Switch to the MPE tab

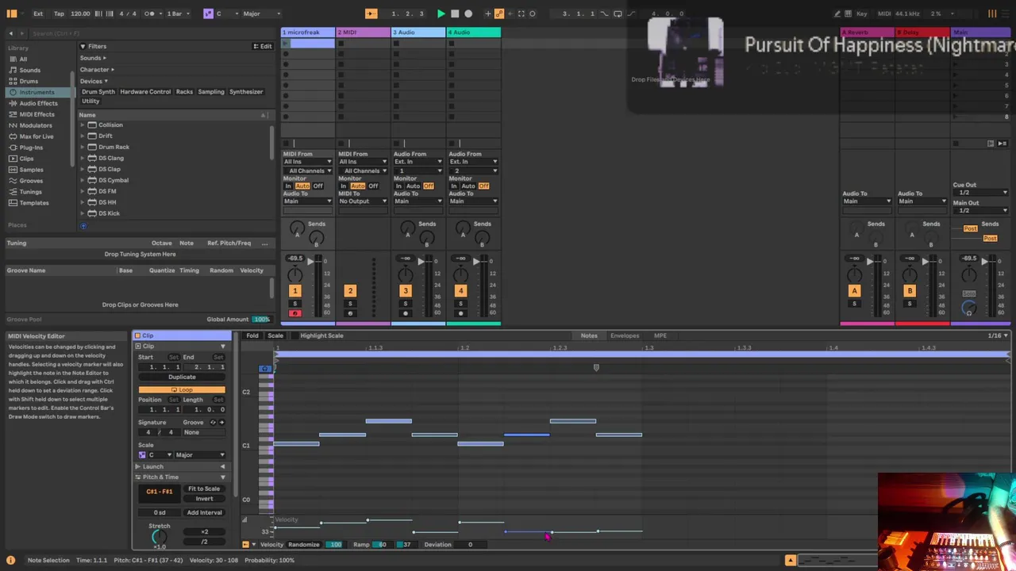660,335
